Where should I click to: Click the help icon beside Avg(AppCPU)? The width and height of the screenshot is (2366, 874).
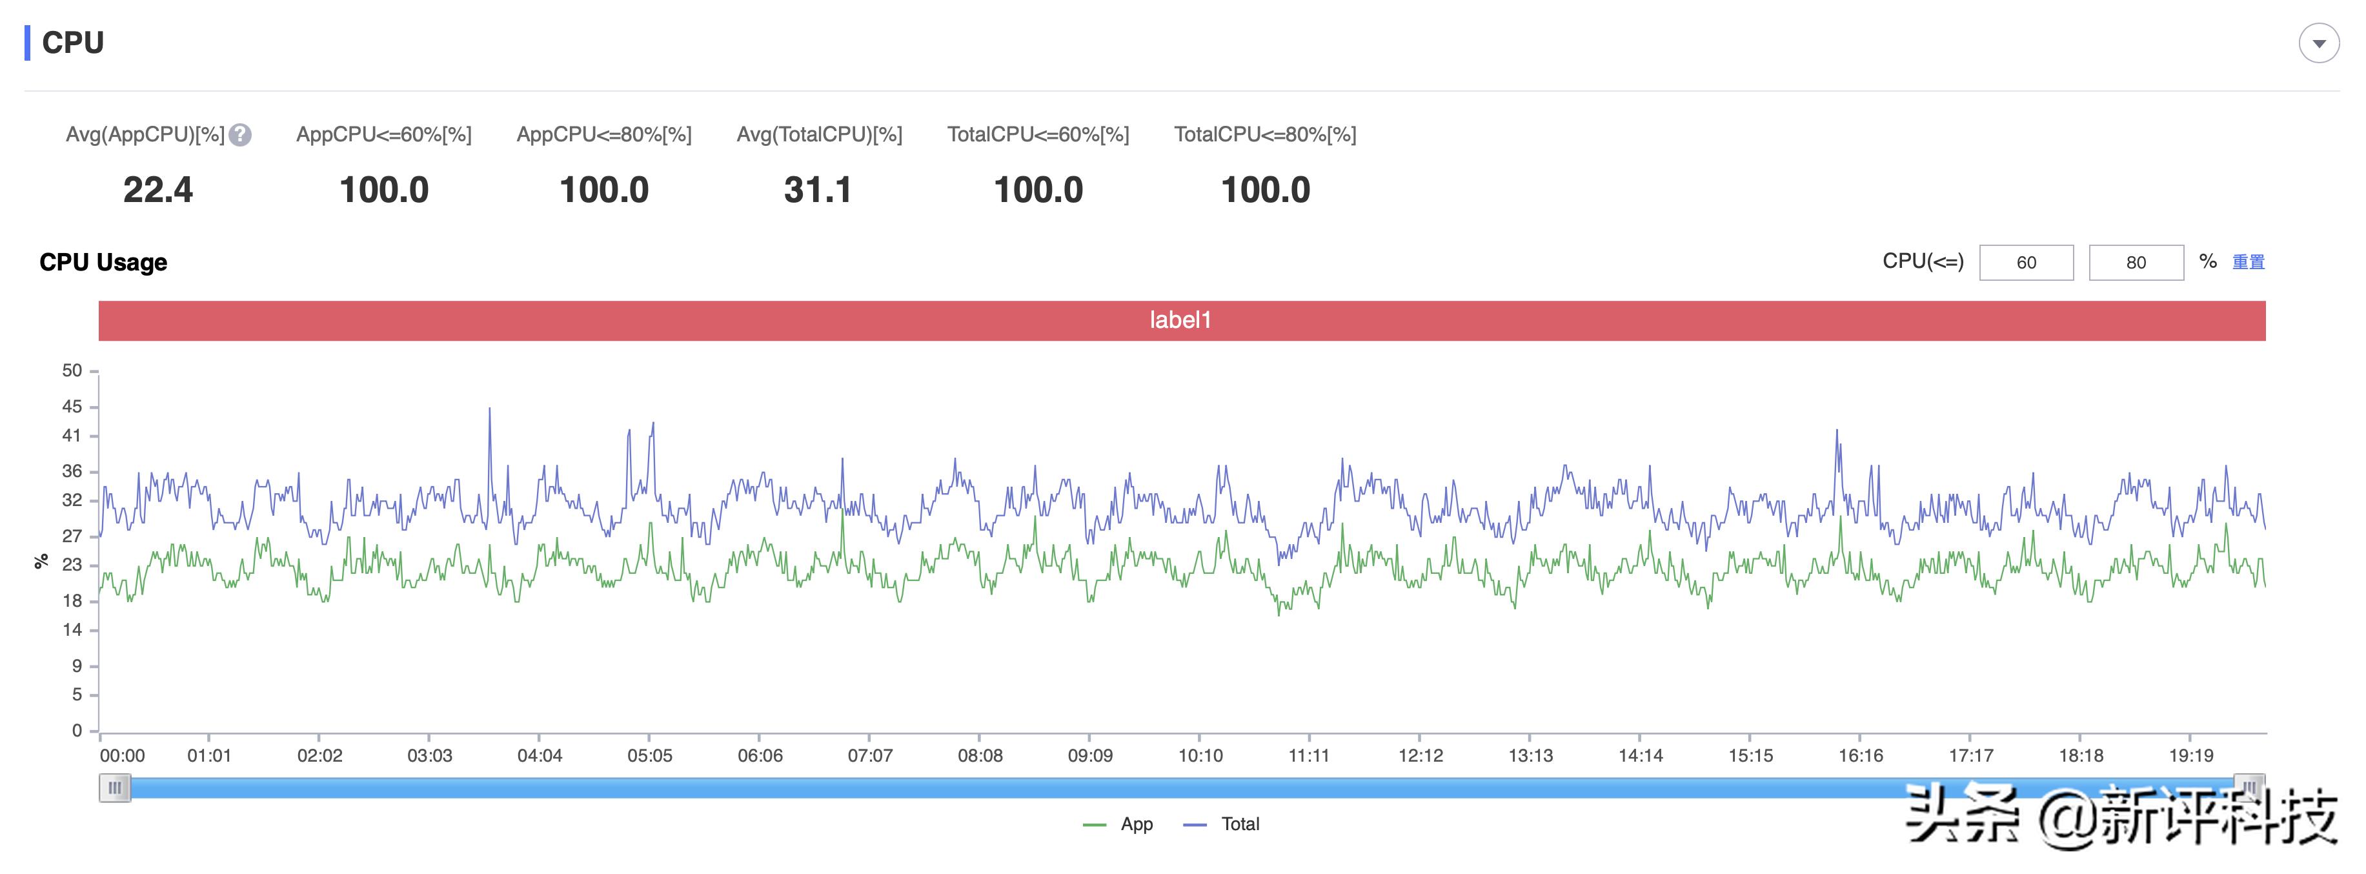(x=241, y=135)
